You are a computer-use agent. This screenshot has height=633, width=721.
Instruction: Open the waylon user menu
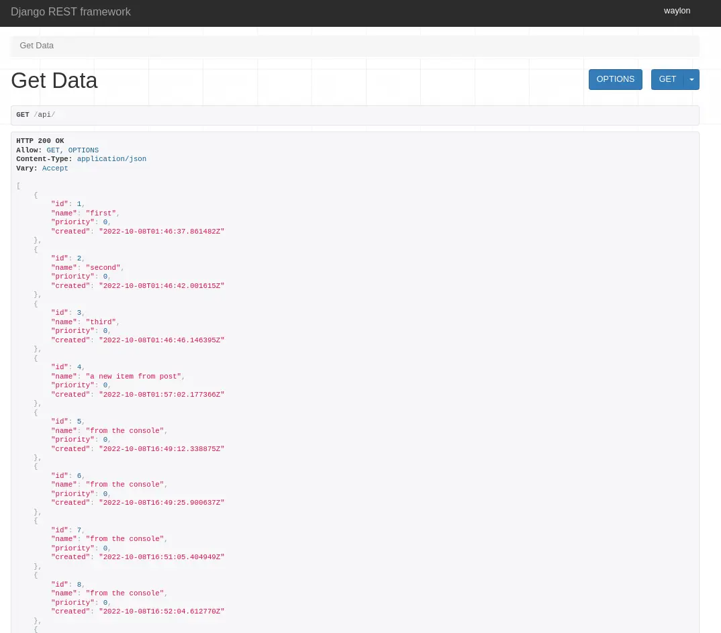tap(677, 11)
